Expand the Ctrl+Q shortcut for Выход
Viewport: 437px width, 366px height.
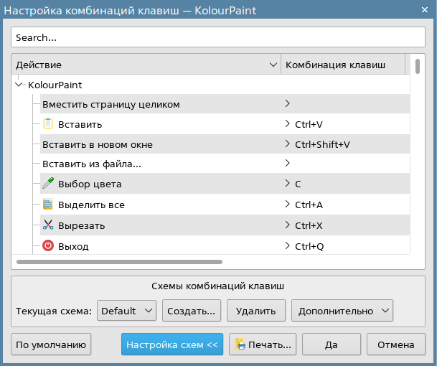click(288, 246)
